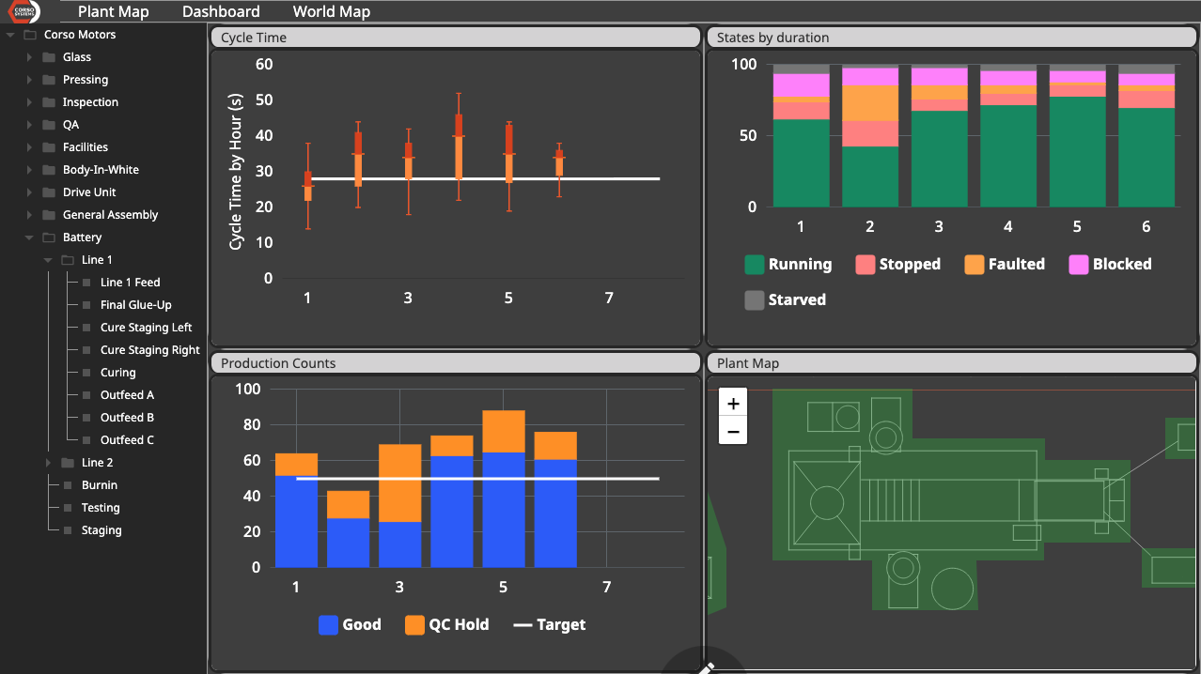Collapse the Corso Motors root node
Viewport: 1201px width, 674px height.
(x=9, y=34)
